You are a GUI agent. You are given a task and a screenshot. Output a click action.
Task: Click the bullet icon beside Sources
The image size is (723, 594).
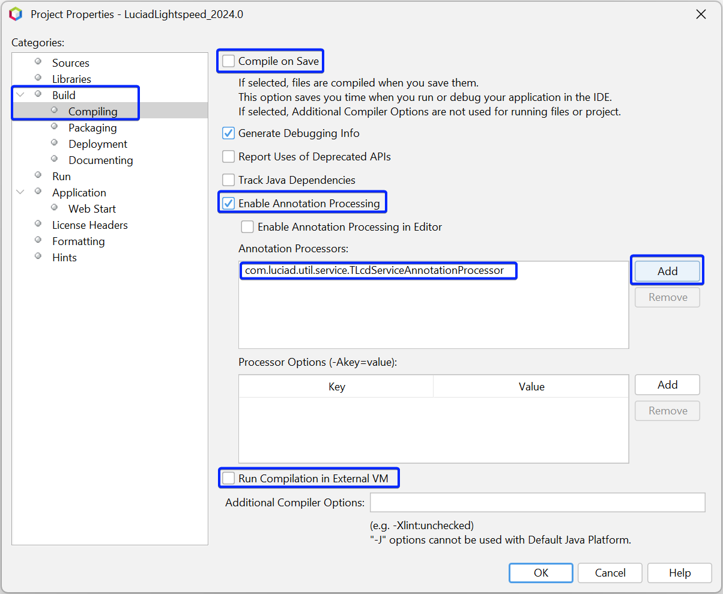(x=38, y=61)
